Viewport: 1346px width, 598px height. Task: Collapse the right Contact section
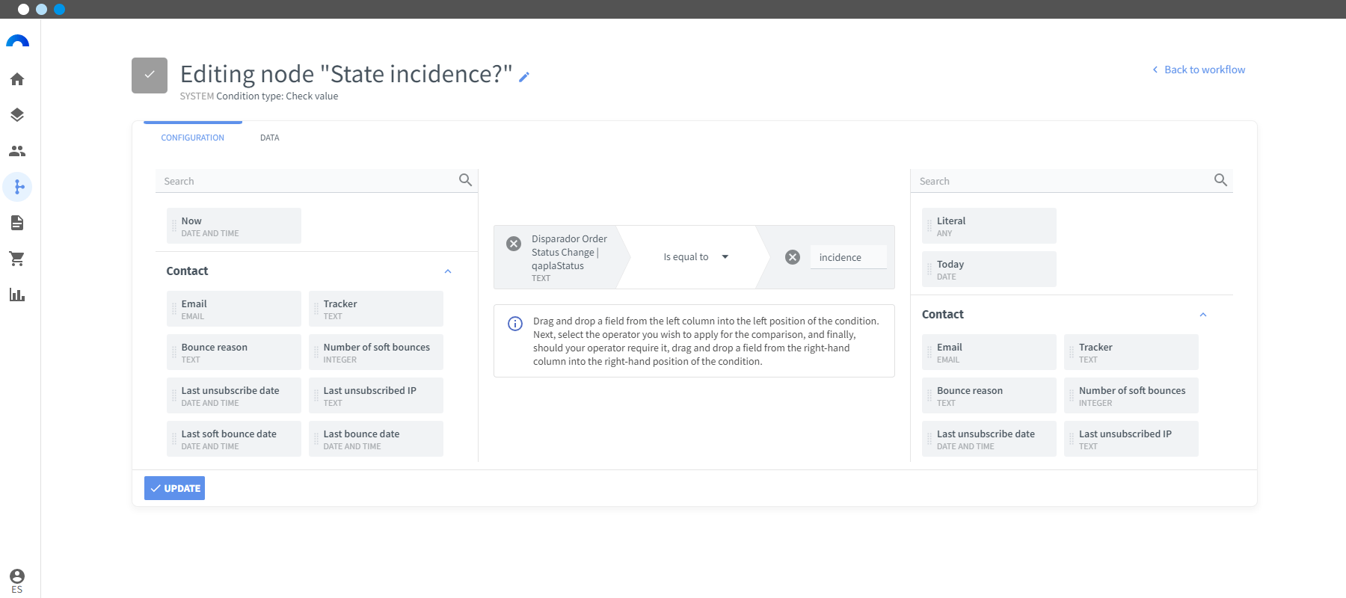[x=1203, y=315]
